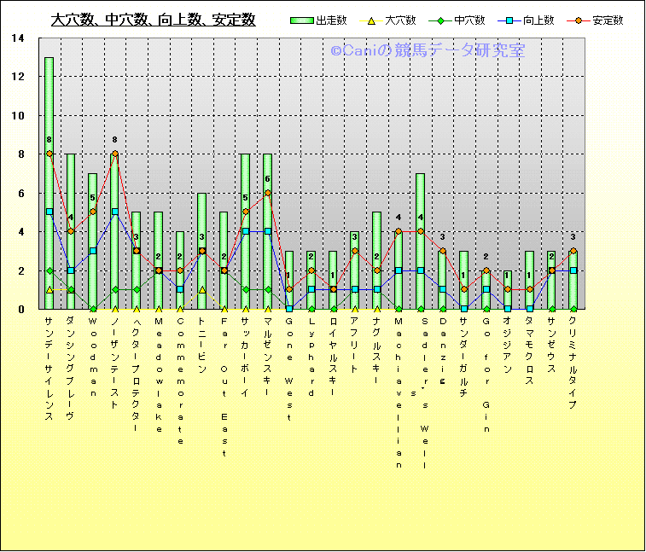Click the Caniの競馬データ研究室 watermark text
646x552 pixels.
428,51
